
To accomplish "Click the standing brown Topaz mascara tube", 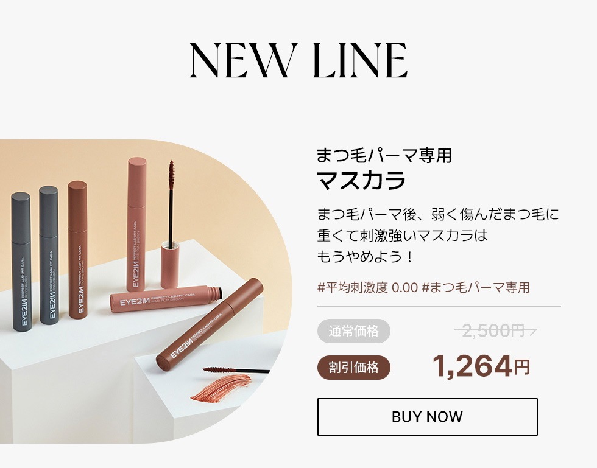I will coord(78,250).
